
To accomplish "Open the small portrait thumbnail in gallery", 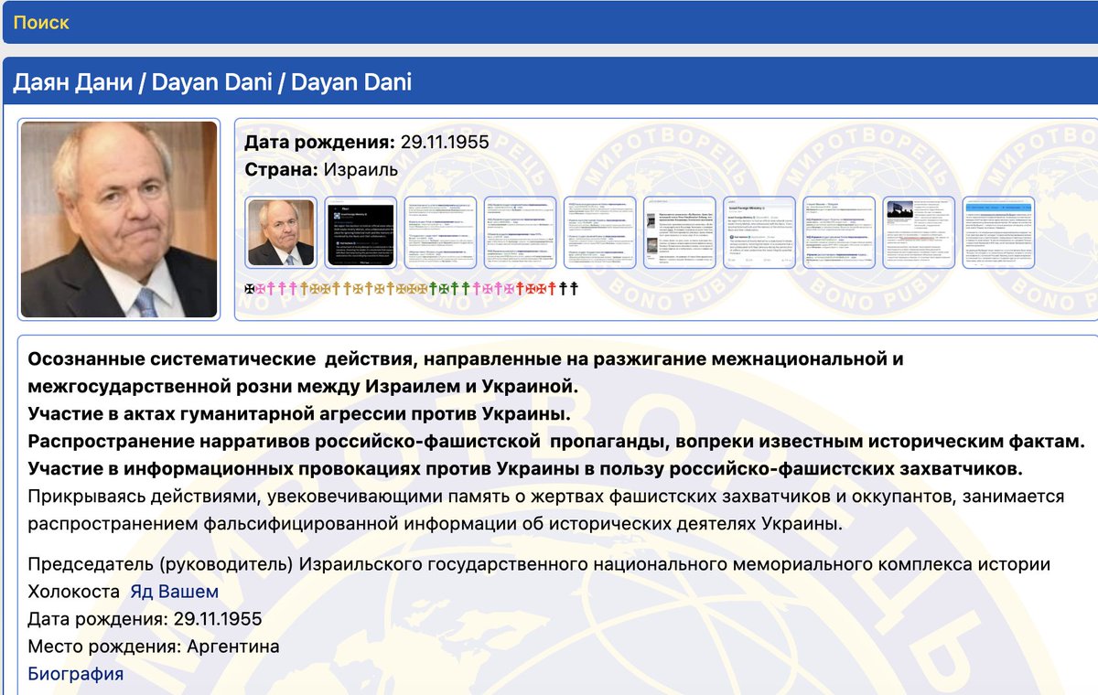I will (x=281, y=232).
